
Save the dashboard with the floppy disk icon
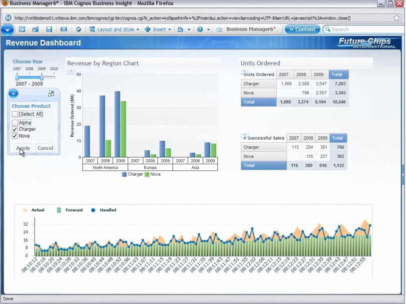click(49, 29)
